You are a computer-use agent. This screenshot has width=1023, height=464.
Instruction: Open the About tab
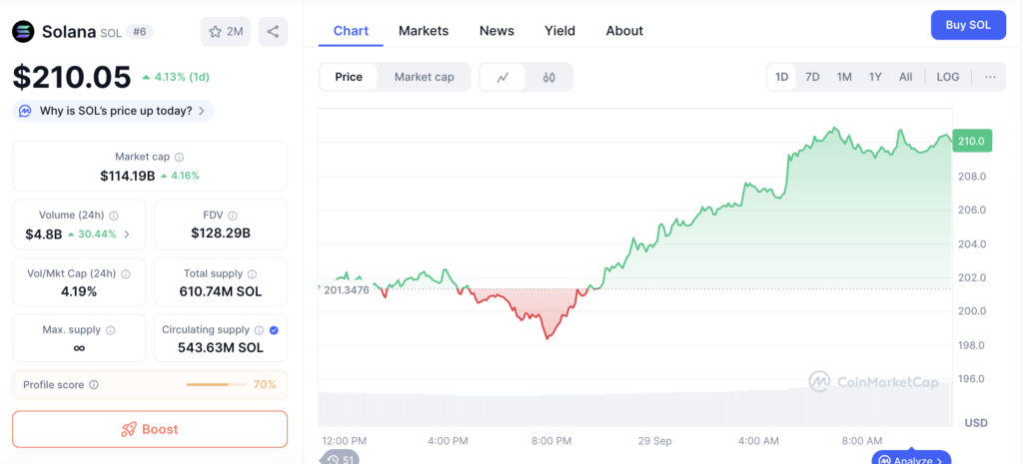(624, 31)
